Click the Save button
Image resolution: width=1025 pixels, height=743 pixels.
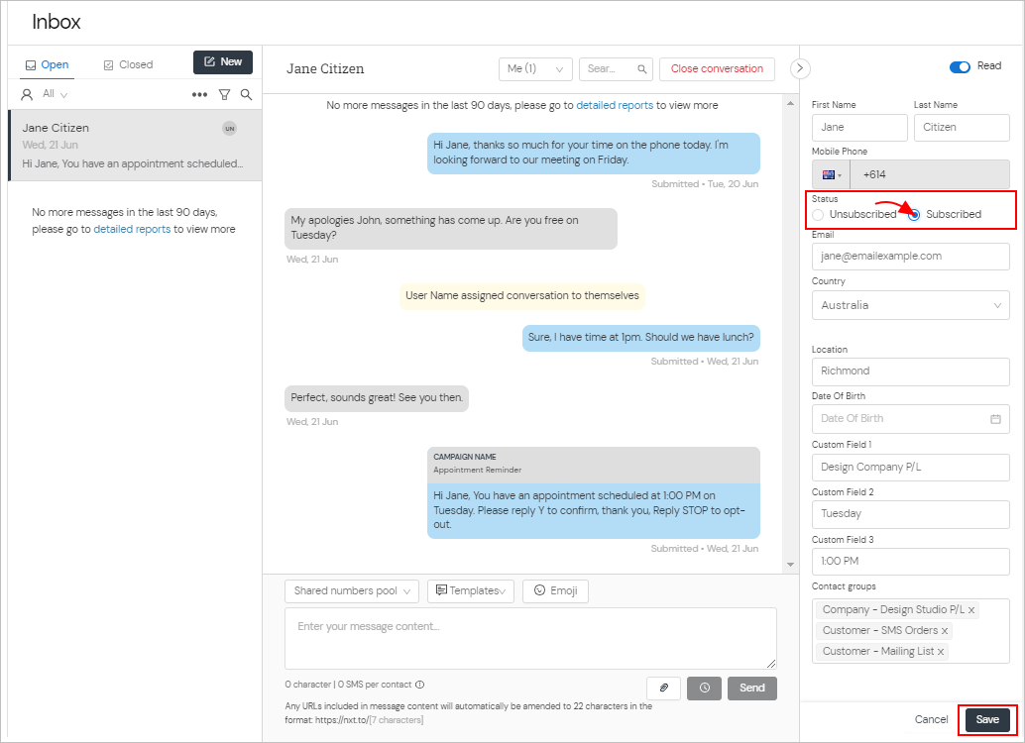coord(987,719)
